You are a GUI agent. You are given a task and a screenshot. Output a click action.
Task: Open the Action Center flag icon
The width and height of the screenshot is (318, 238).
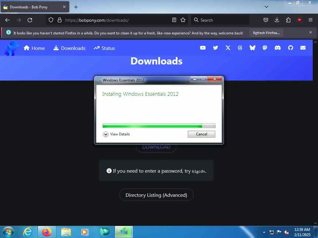coord(279,232)
